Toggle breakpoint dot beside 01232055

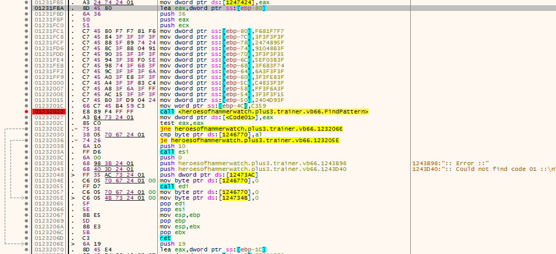point(27,186)
